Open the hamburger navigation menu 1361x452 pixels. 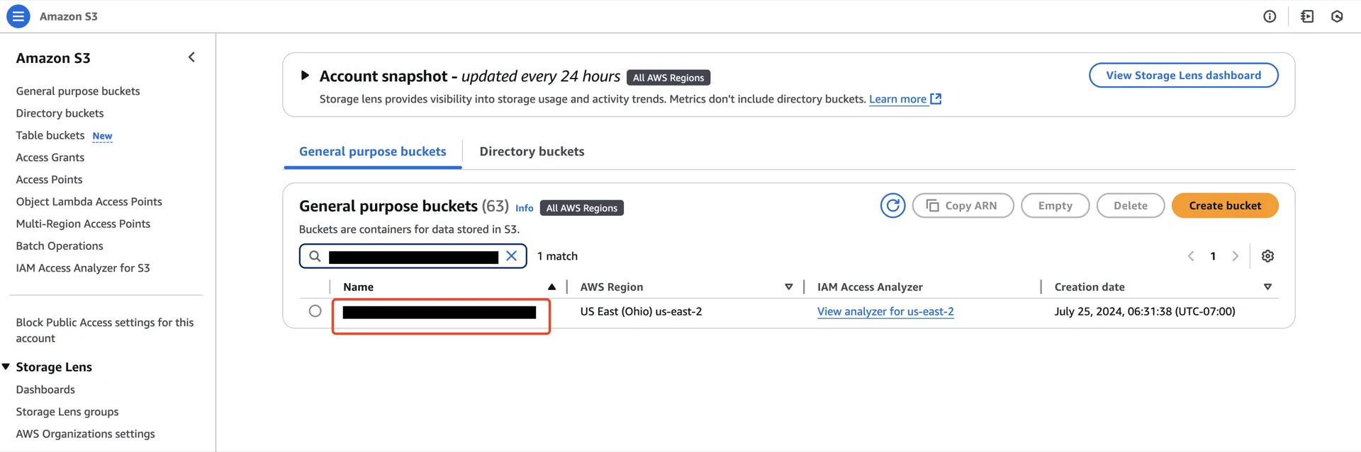tap(18, 16)
